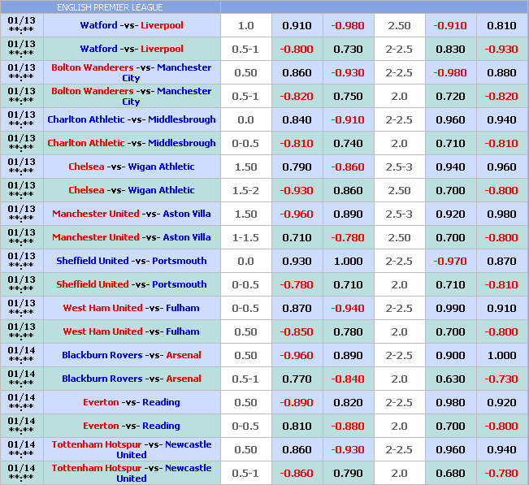Choose -0.730 odds in Blackburn 0.5-1 handicap row

click(501, 379)
